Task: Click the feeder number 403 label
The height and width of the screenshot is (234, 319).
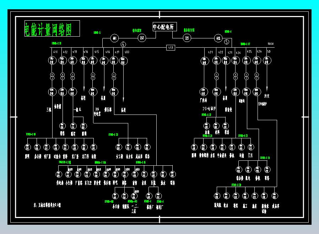Action: pyautogui.click(x=127, y=52)
